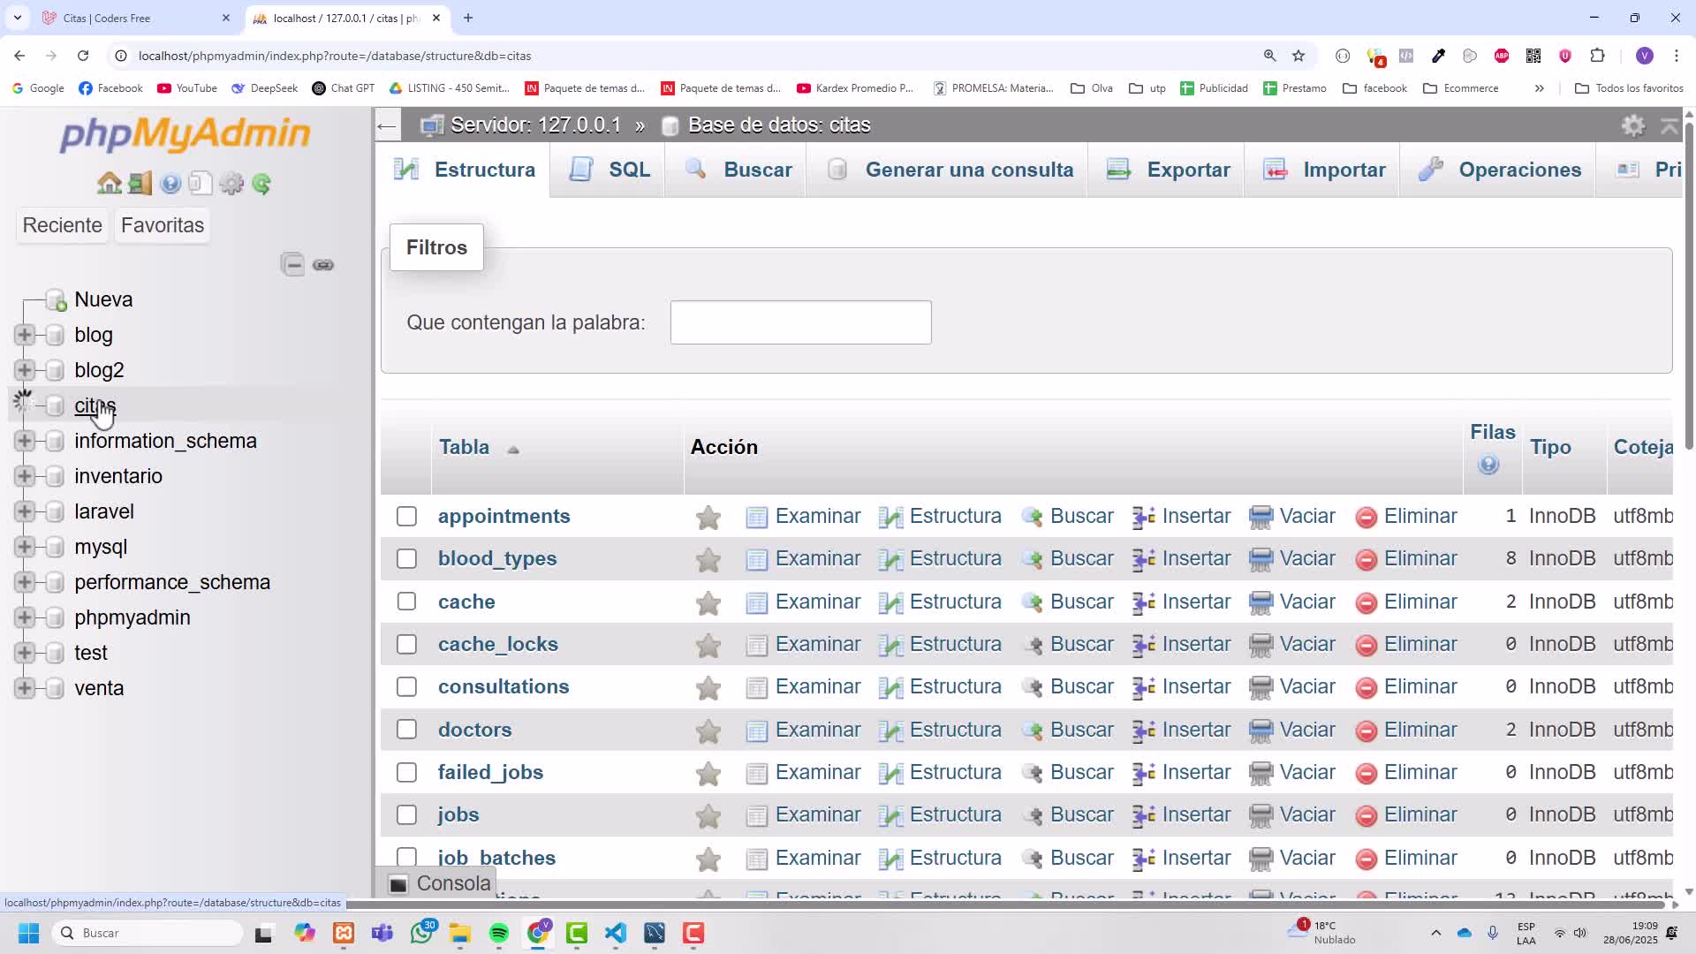Check the appointments table checkbox
Screen dimensions: 1696x954
click(406, 516)
